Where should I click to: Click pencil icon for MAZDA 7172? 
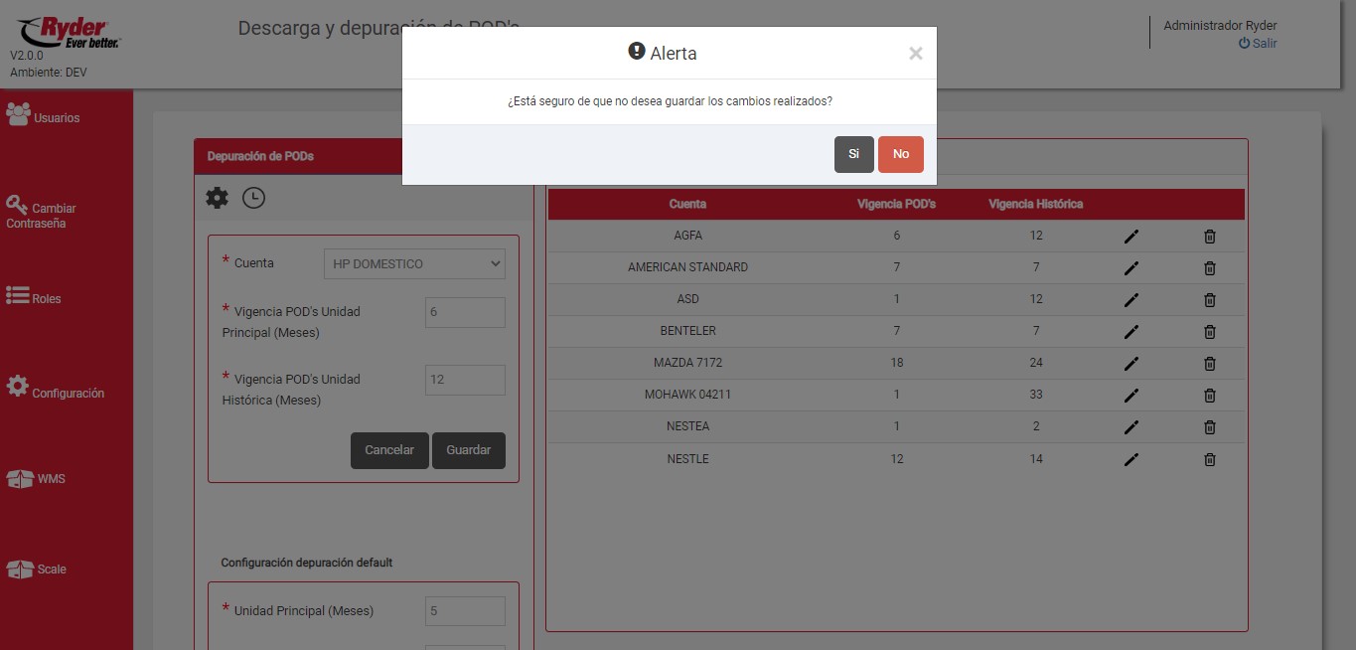click(1130, 364)
